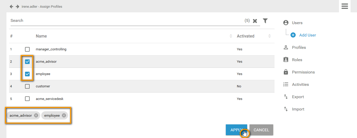Click the Add User plus icon
Image resolution: width=357 pixels, height=138 pixels.
[293, 35]
